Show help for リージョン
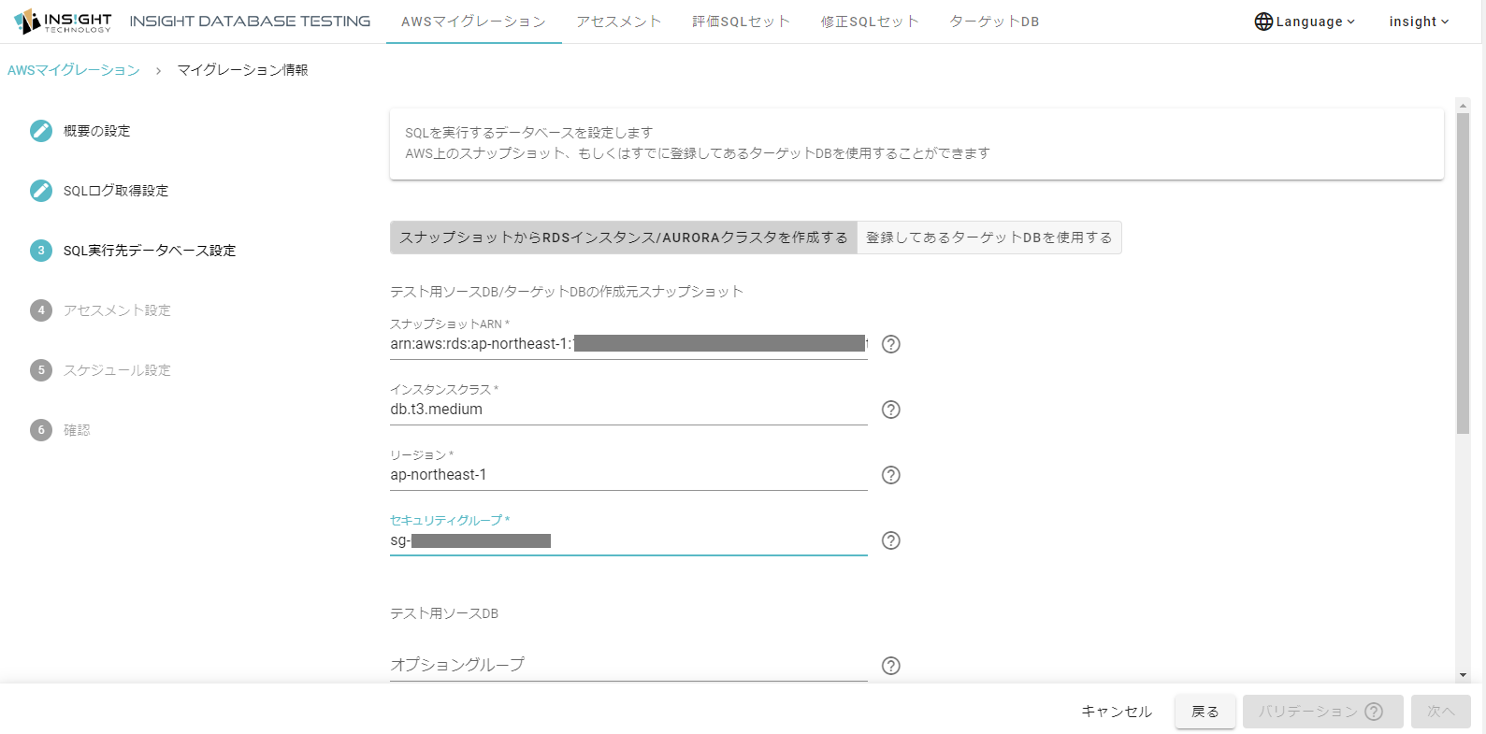Screen dimensions: 1486x734 coord(891,475)
